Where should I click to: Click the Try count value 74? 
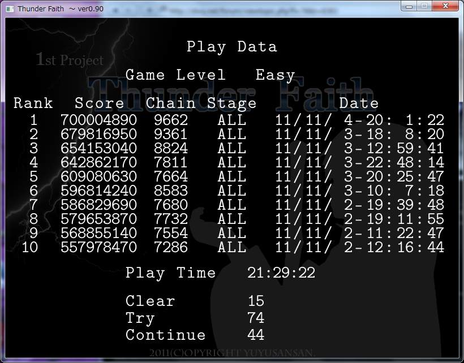[256, 318]
